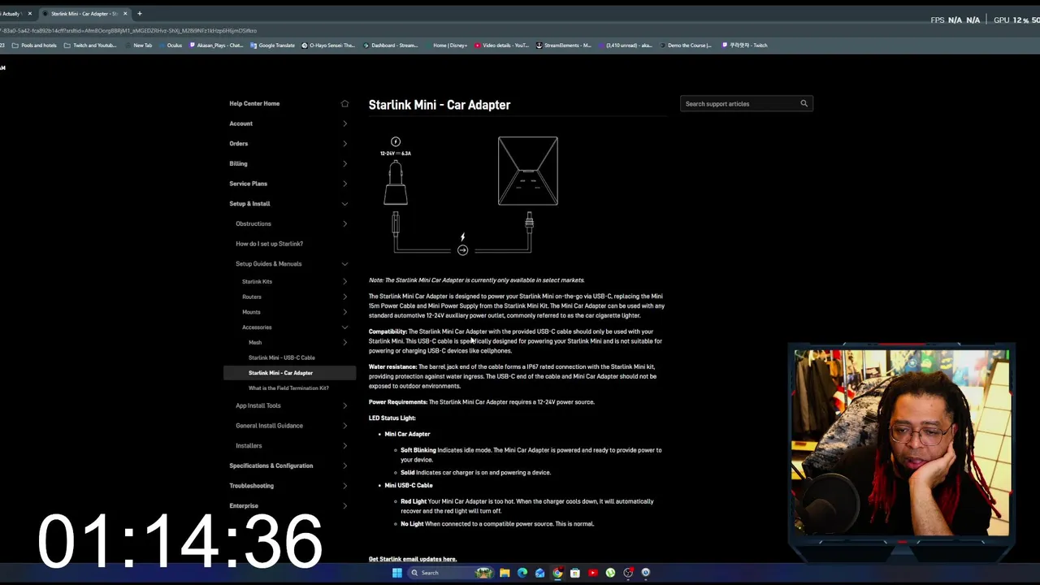
Task: Click the 'LED Status Light:' label
Action: (x=392, y=418)
